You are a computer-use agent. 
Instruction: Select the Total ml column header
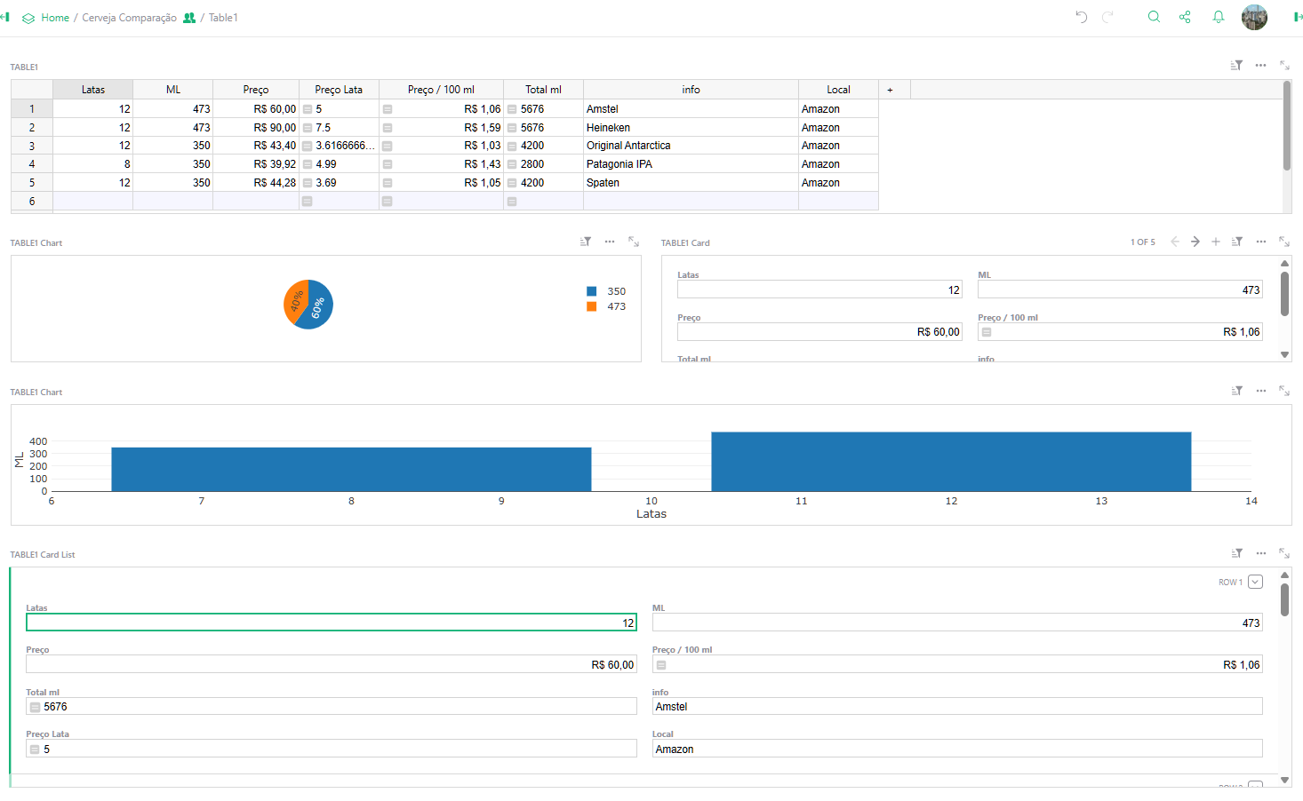pyautogui.click(x=543, y=90)
